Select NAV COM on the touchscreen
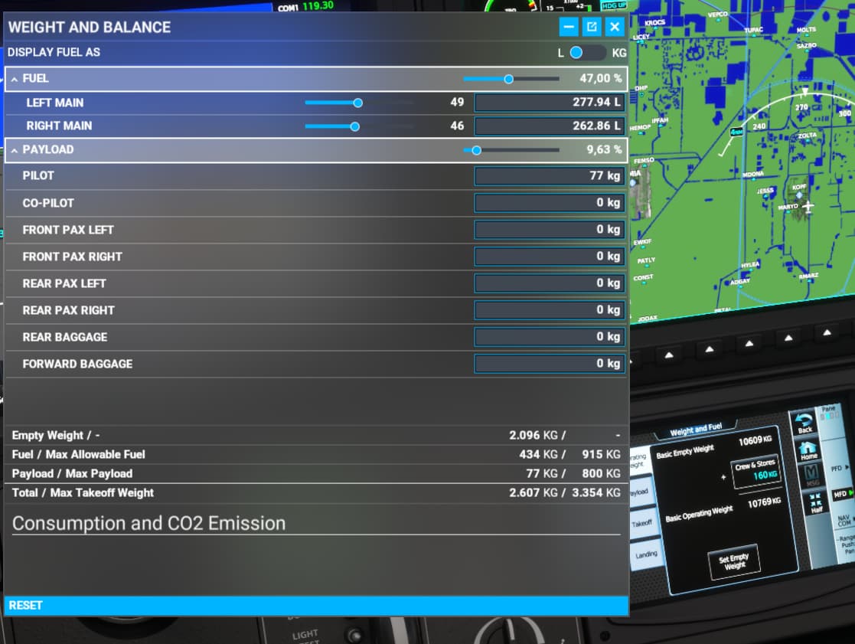Screen dimensions: 855x644 (844, 521)
